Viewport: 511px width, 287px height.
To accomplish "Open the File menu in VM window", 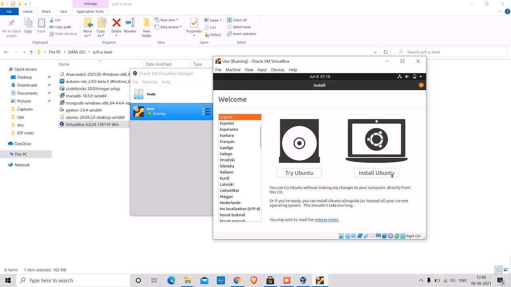I will 218,70.
